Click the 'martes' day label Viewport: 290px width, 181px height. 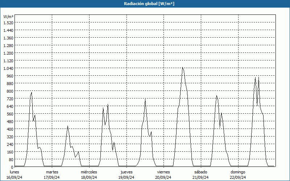[52, 172]
